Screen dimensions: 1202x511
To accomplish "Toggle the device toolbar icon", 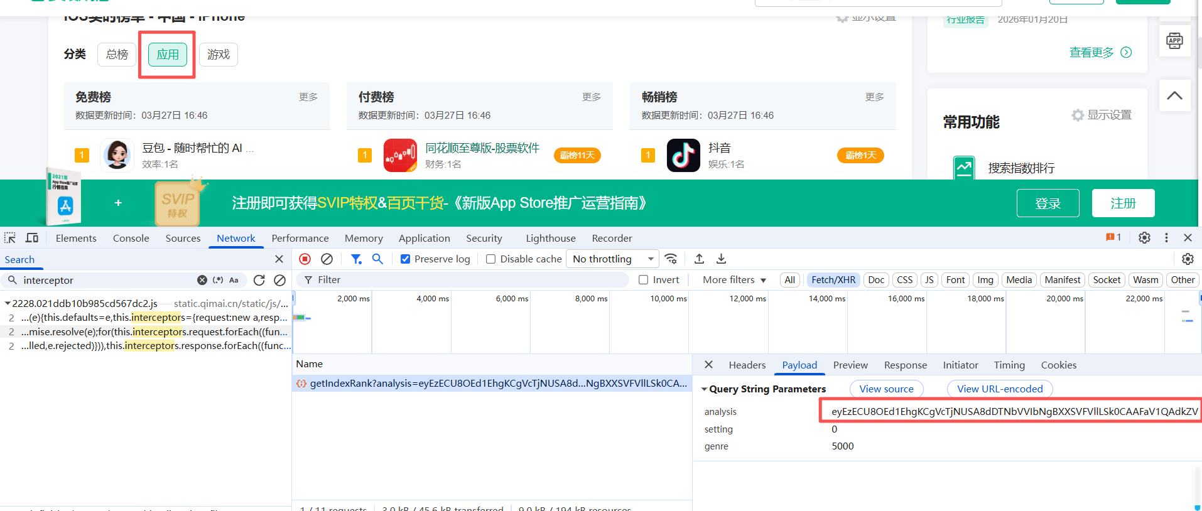I will pos(32,238).
